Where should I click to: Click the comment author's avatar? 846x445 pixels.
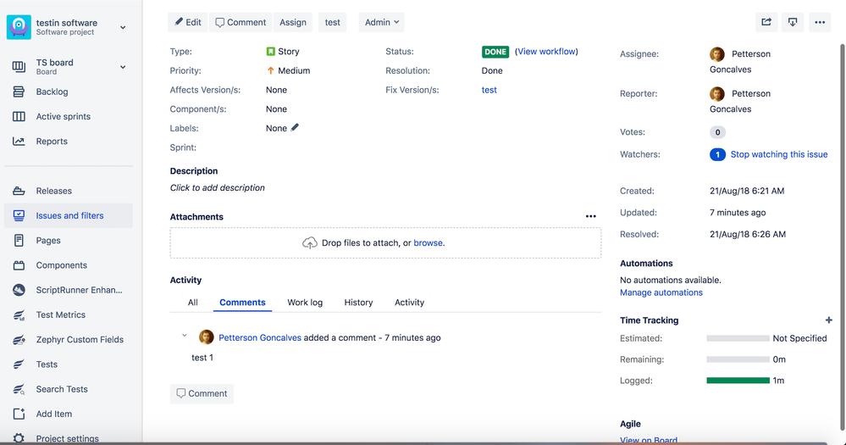206,337
